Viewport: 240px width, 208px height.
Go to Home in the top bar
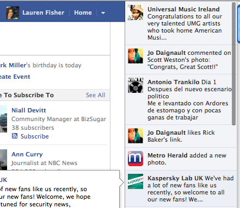pos(83,12)
